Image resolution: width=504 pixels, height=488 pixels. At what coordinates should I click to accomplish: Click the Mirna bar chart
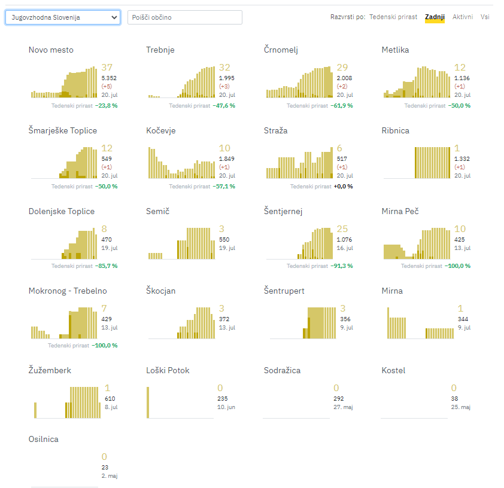pos(420,323)
